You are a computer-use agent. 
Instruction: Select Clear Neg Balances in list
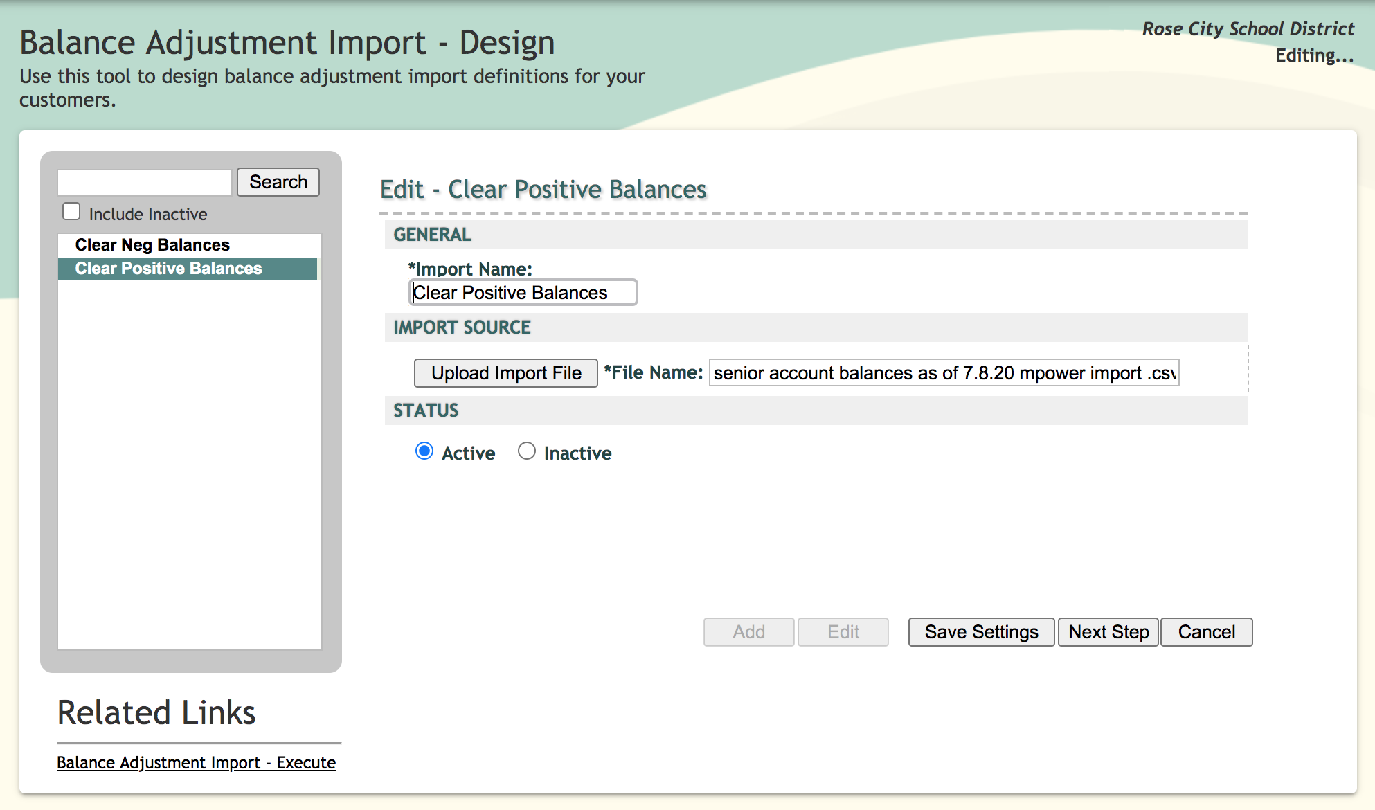pyautogui.click(x=152, y=245)
